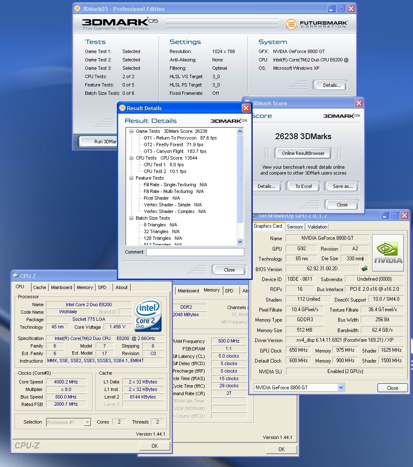Collapse the Batch Size Tests tree node
The height and width of the screenshot is (467, 413).
tap(131, 218)
